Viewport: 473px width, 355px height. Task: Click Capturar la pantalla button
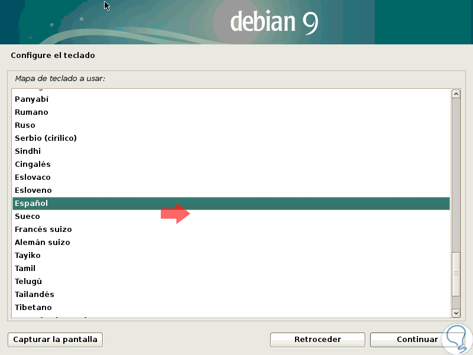click(55, 340)
